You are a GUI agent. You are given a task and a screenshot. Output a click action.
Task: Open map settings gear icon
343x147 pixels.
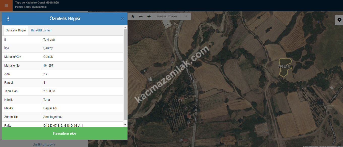coord(339,20)
